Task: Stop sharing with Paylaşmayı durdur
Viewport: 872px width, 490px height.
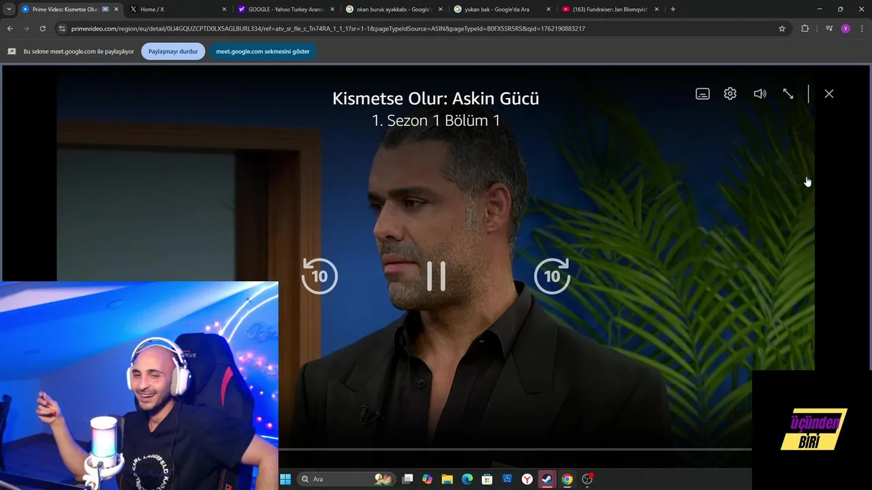Action: click(173, 52)
